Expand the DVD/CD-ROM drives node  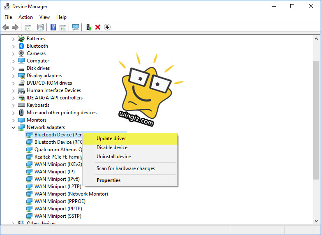coord(13,83)
